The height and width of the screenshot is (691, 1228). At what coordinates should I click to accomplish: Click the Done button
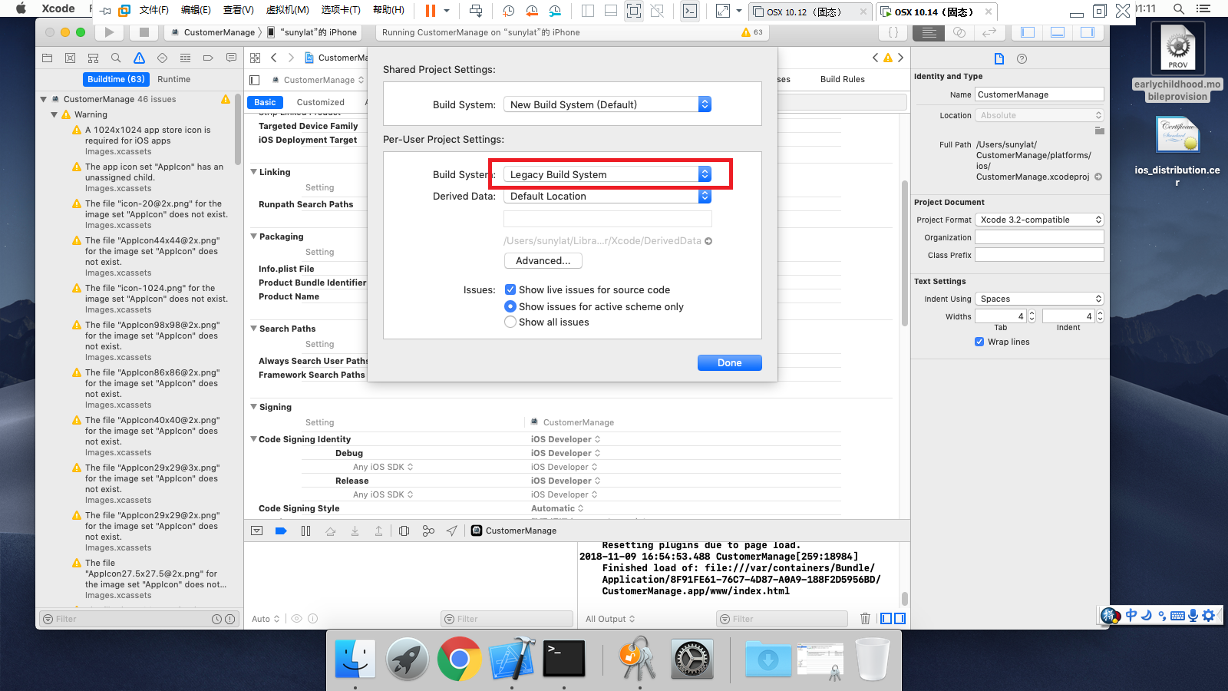point(730,362)
